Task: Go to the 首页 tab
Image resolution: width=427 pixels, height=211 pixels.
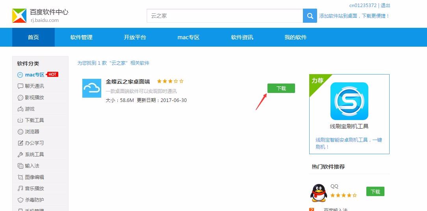Action: pos(33,37)
